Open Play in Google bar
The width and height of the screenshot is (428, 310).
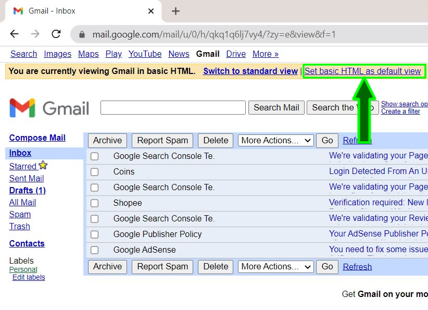[114, 54]
